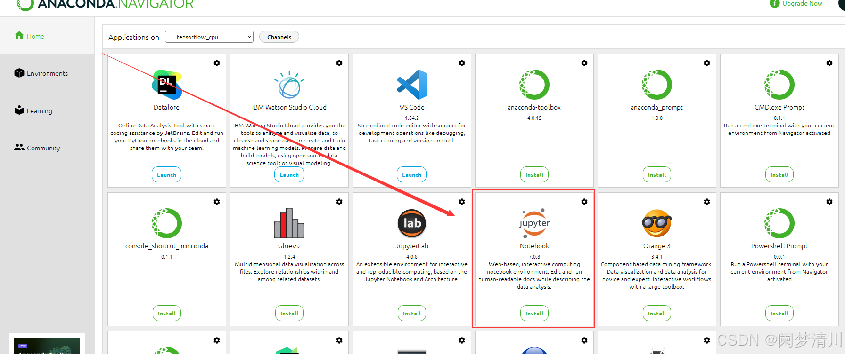Click the JupyterLab lab icon
845x354 pixels.
[412, 223]
